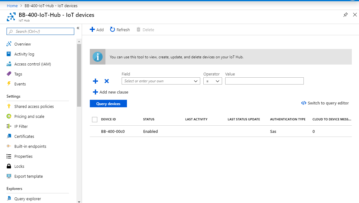Click the Value input field
Screen dimensions: 359x203
[264, 81]
